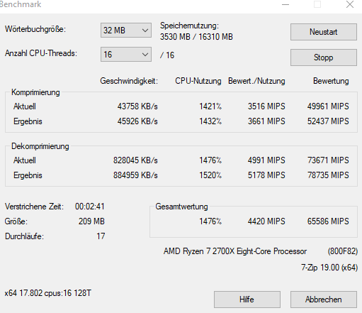Click the AMD Ryzen 7 2700X processor label
The image size is (362, 313).
pyautogui.click(x=235, y=251)
